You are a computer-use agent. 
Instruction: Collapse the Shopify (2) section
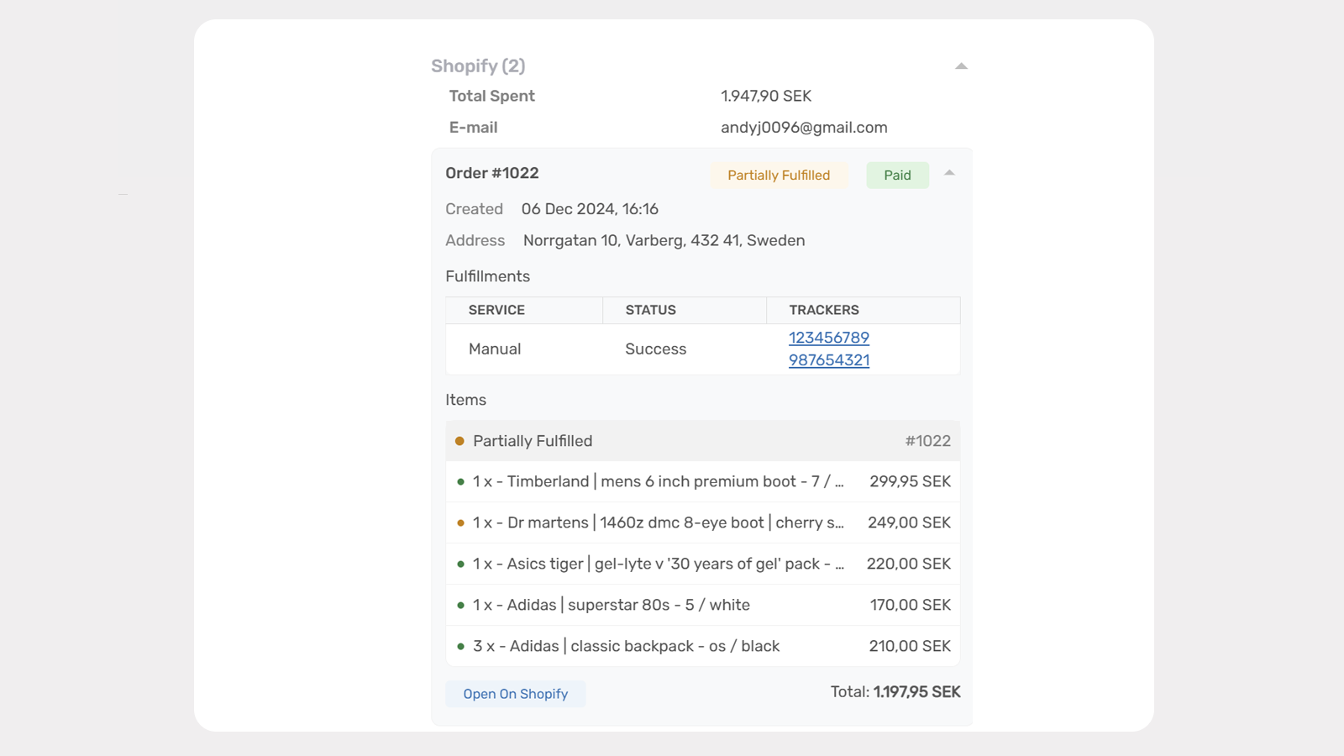coord(960,65)
